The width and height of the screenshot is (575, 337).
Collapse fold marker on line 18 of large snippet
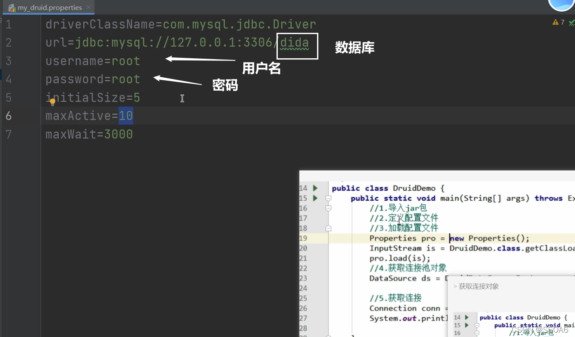point(328,228)
